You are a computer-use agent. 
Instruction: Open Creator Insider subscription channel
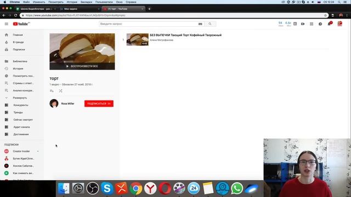pos(22,151)
